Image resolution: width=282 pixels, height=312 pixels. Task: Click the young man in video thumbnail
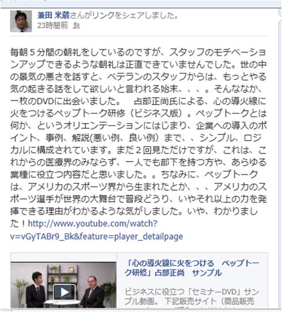click(x=36, y=290)
